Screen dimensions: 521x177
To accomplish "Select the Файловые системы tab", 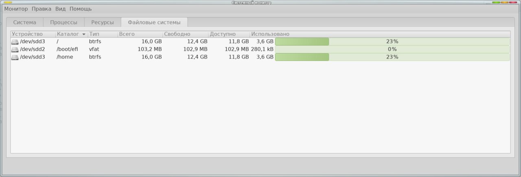I will [x=154, y=22].
